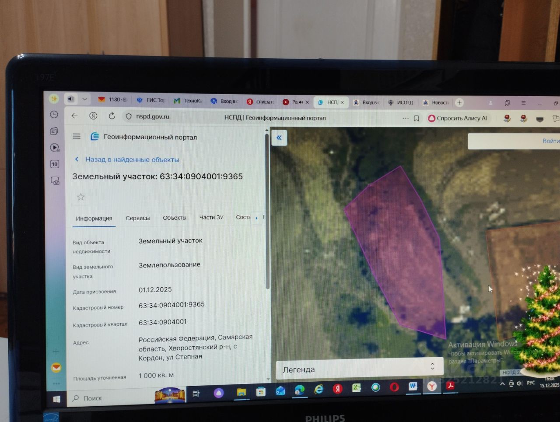Open the sidebar tab counter showing 10
The width and height of the screenshot is (560, 422).
[x=55, y=164]
